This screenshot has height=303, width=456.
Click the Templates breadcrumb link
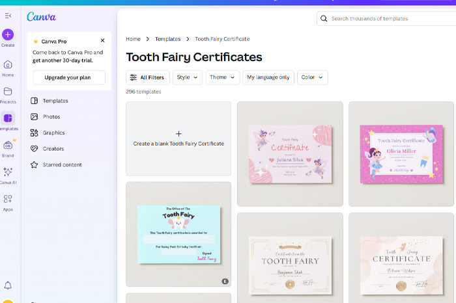pos(167,39)
